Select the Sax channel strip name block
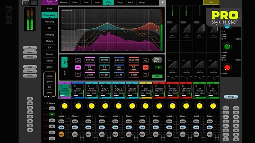 (145, 91)
